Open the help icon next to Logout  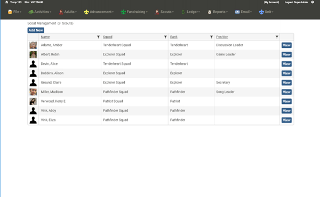(313, 2)
